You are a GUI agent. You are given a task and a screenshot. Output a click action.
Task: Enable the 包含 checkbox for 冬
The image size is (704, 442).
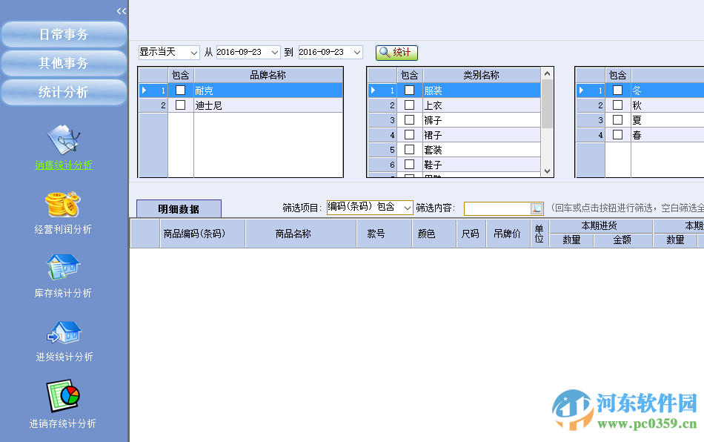click(x=618, y=90)
